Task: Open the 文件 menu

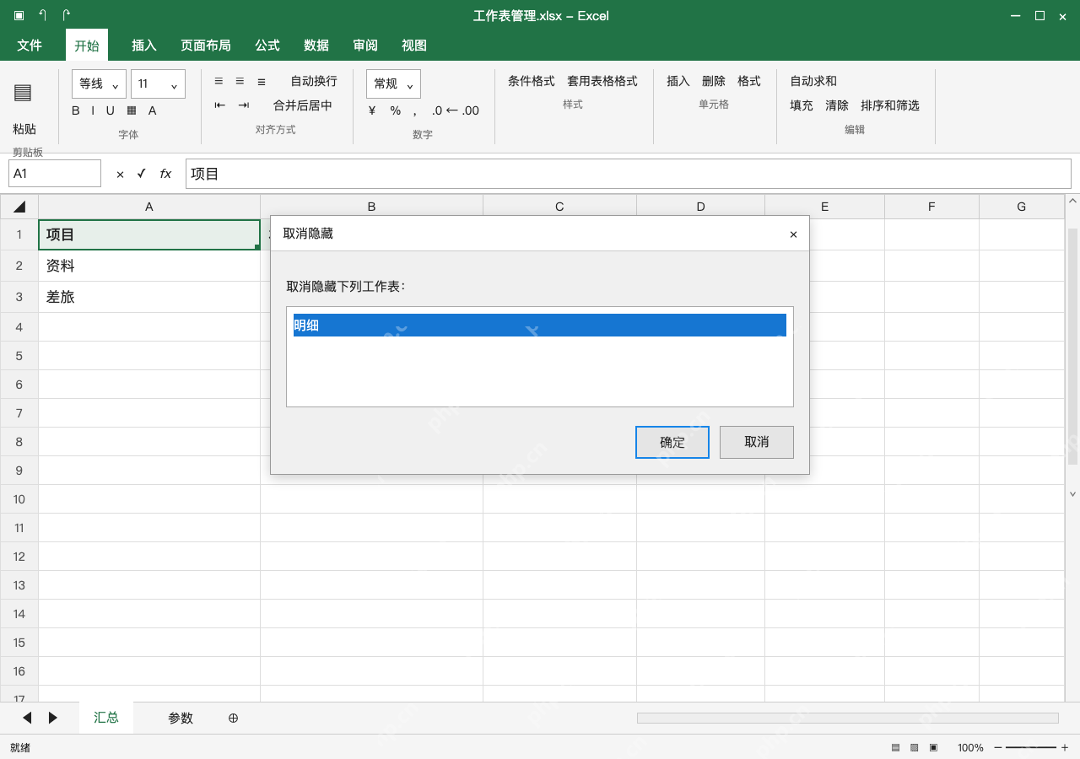Action: [30, 46]
